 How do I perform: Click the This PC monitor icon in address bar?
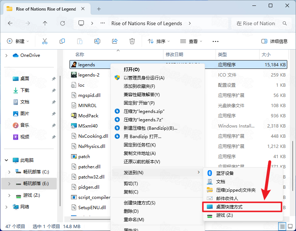click(81, 23)
